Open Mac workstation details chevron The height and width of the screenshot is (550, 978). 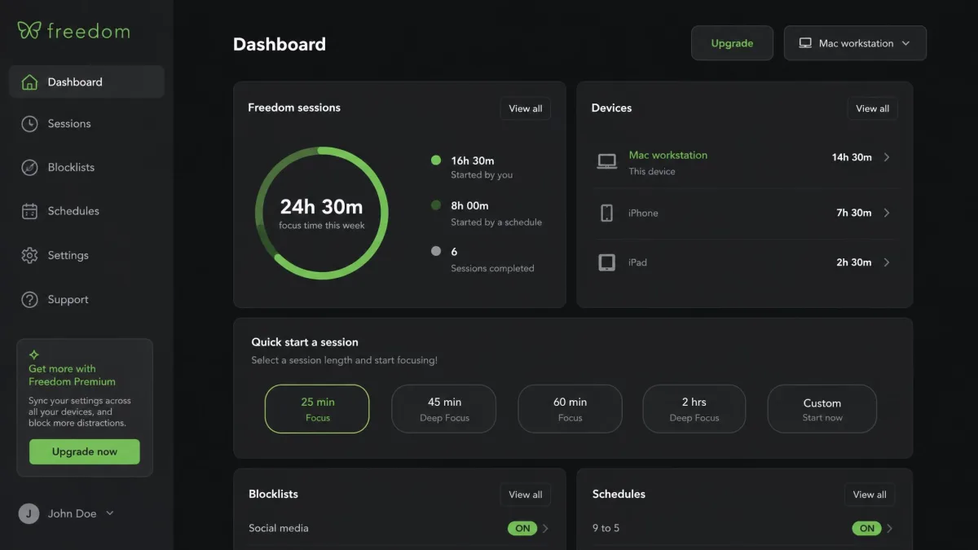point(887,157)
